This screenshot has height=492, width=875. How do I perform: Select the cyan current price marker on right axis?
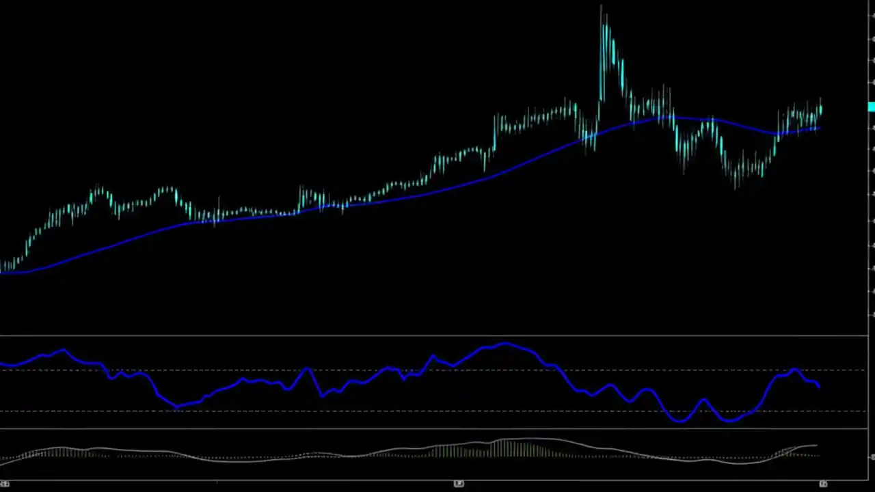870,107
